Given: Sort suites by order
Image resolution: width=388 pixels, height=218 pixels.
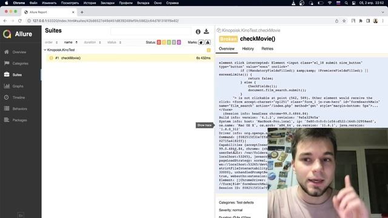Looking at the screenshot, I should click(x=51, y=42).
